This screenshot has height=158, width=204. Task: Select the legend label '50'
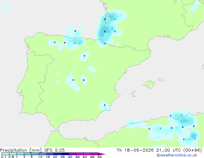99,157
